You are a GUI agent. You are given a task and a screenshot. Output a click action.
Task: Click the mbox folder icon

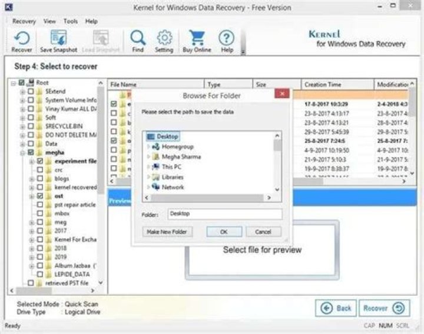point(49,213)
